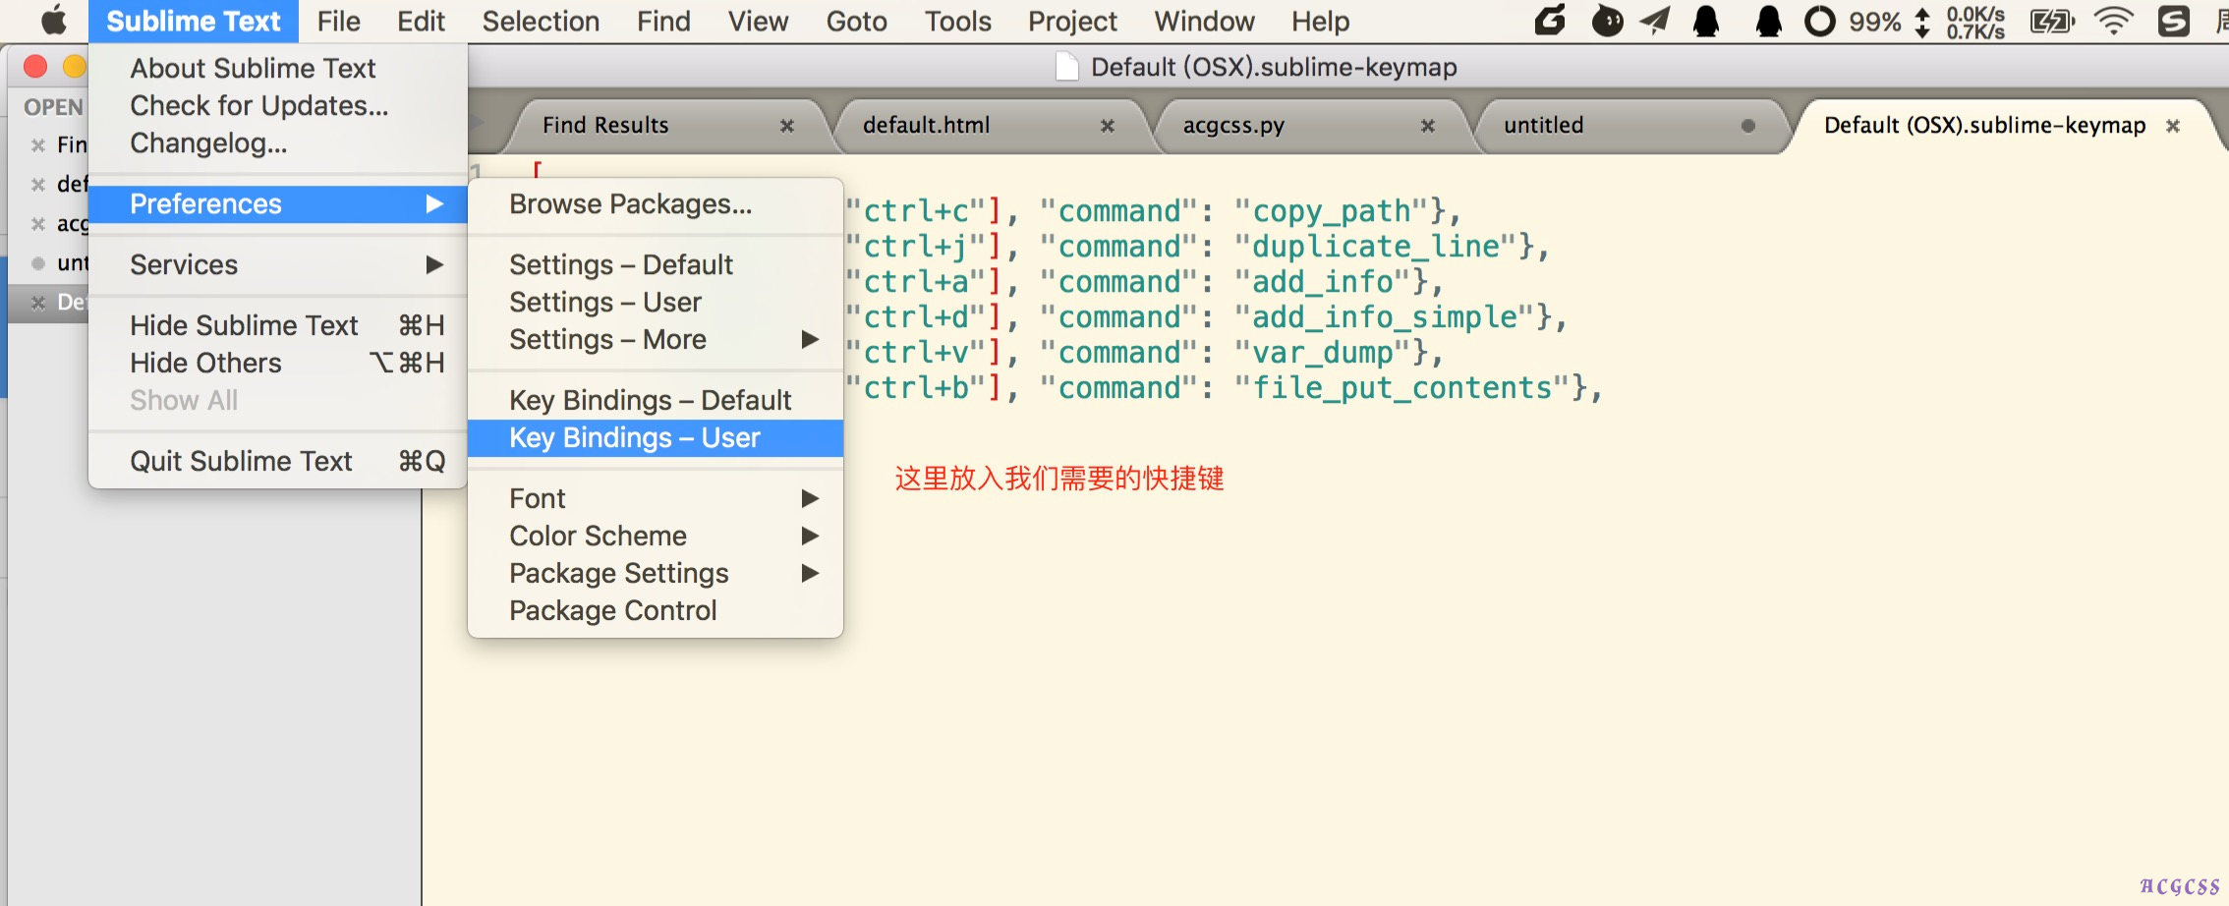This screenshot has height=906, width=2229.
Task: Click the battery charging status icon
Action: pos(2051,21)
